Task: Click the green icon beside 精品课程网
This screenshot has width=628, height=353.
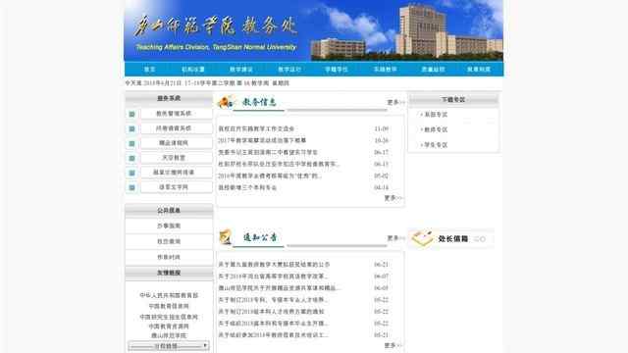Action: [x=131, y=143]
